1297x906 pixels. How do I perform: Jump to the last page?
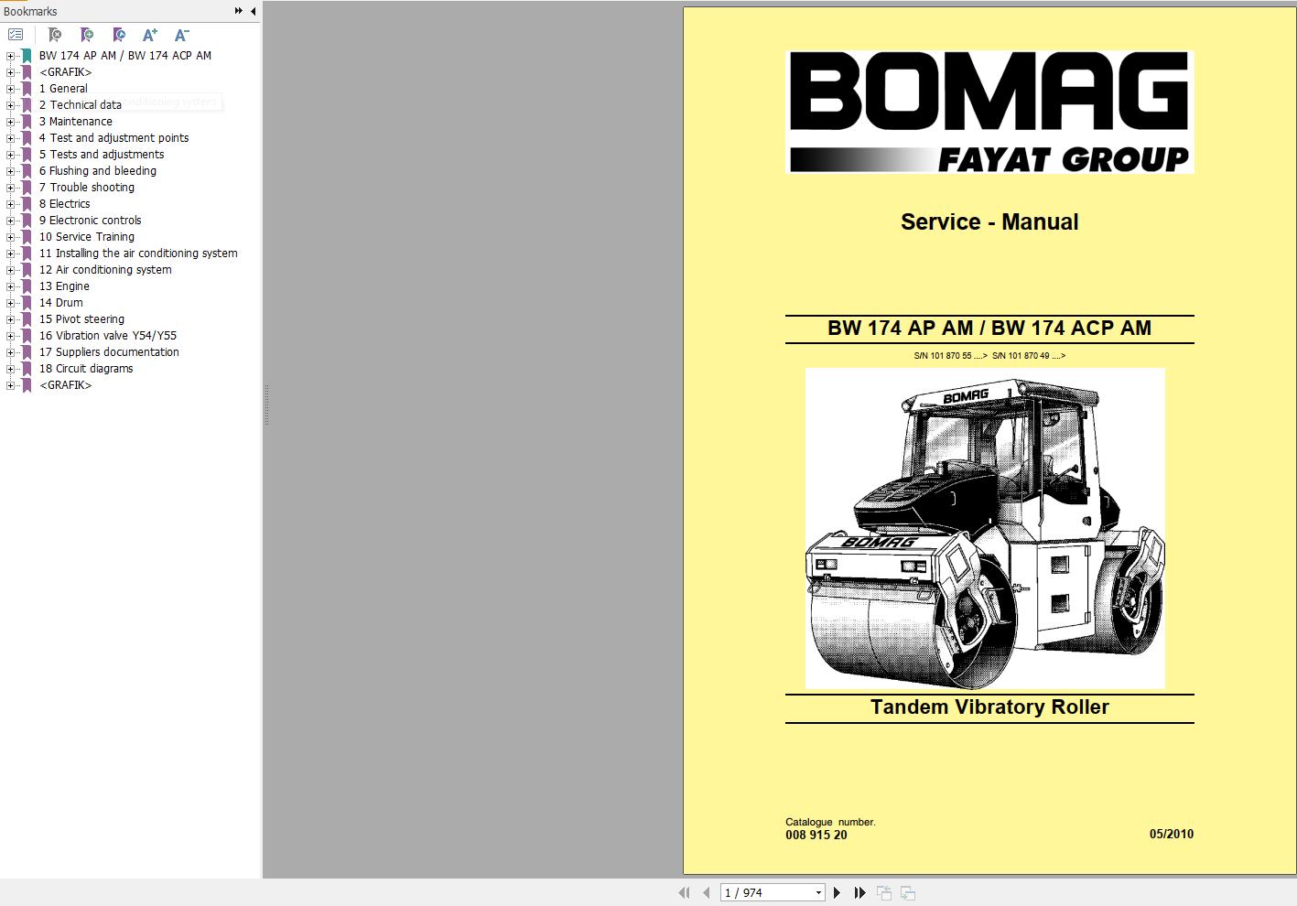[859, 892]
